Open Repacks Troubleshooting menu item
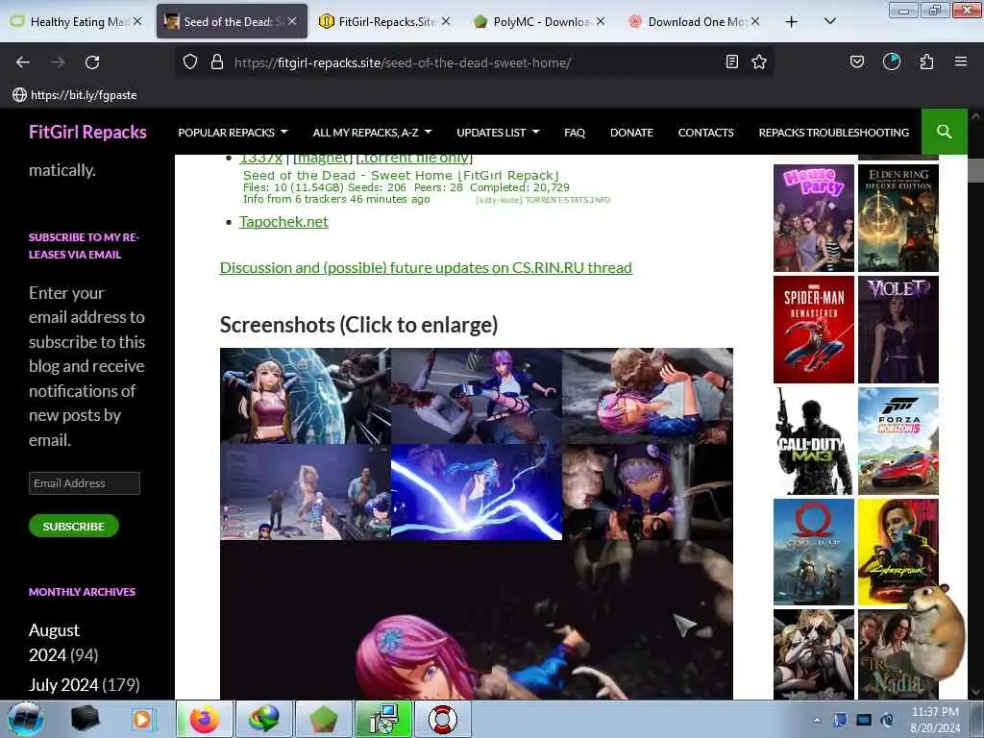Image resolution: width=984 pixels, height=738 pixels. (833, 133)
